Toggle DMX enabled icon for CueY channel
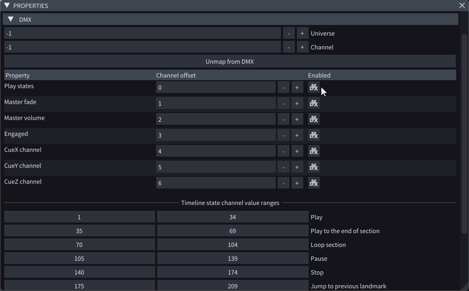 point(313,167)
